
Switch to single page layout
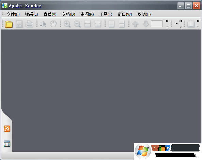coord(111,24)
